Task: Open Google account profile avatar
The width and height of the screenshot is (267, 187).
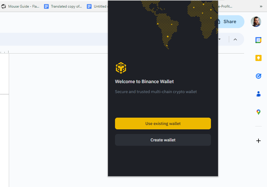Action: pos(256,22)
